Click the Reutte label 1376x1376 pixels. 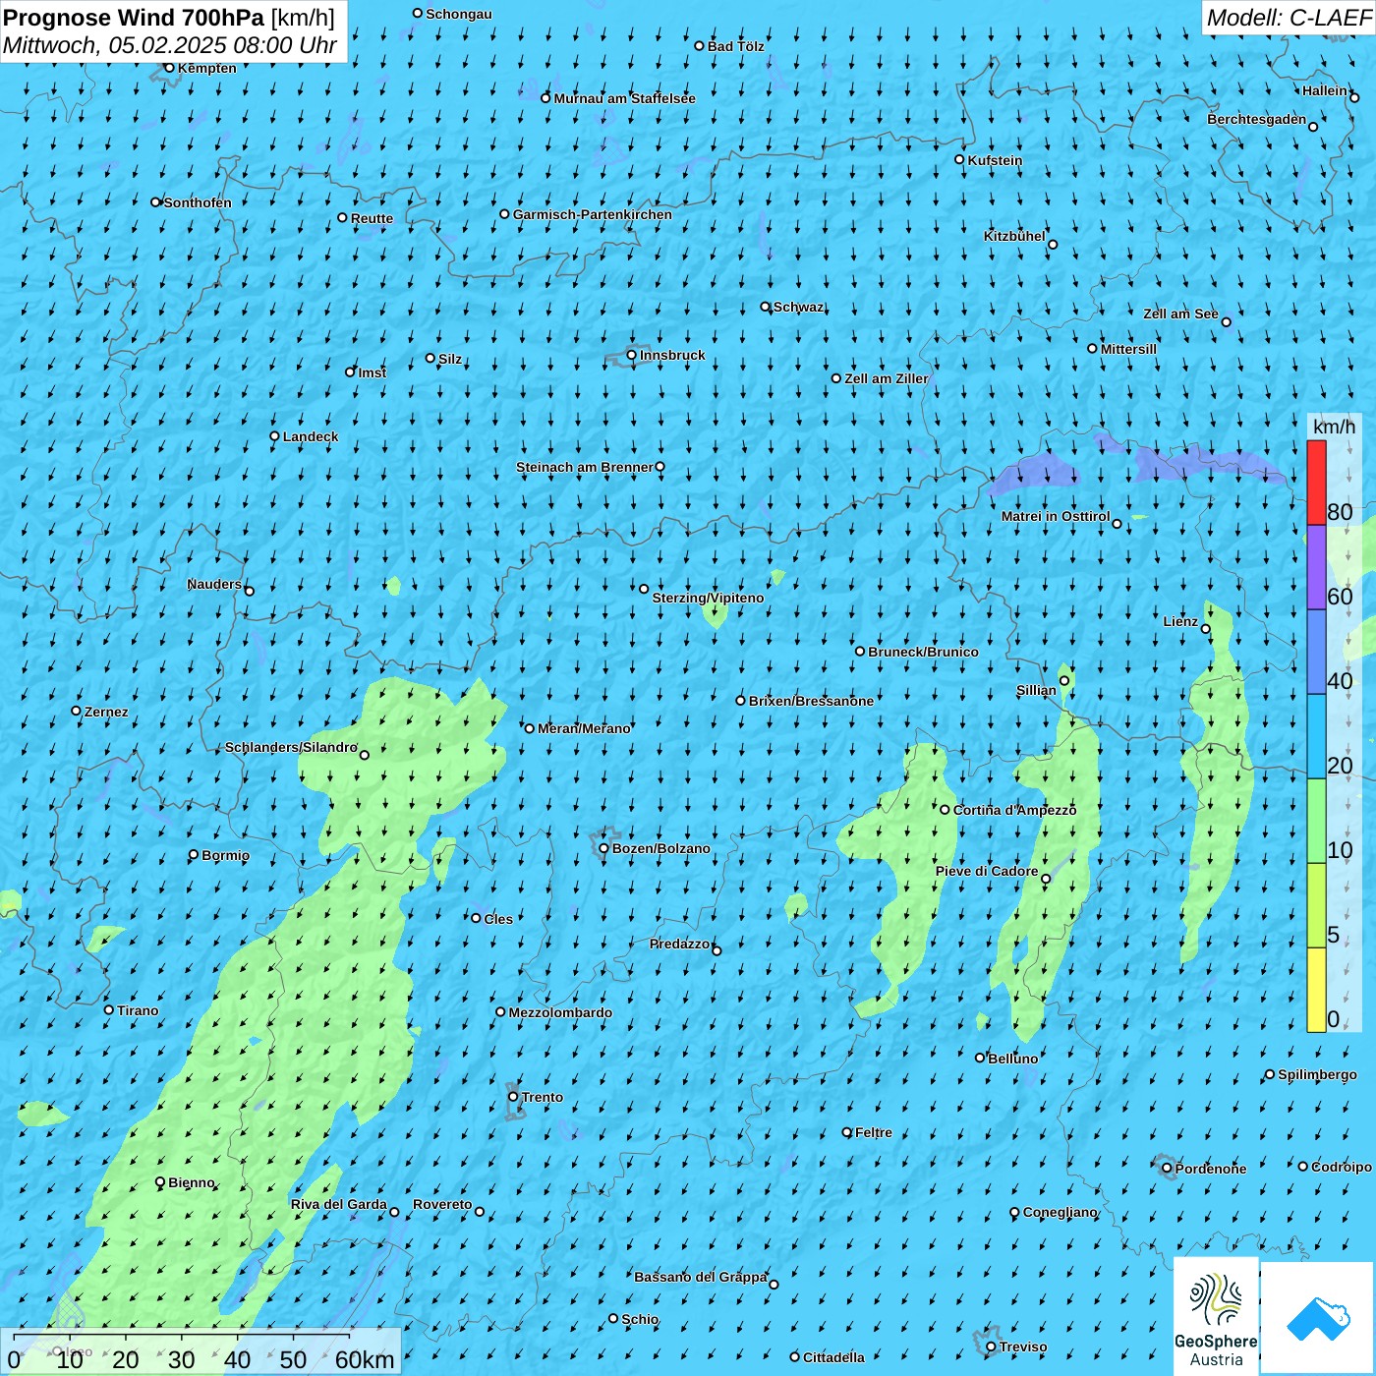click(x=373, y=218)
